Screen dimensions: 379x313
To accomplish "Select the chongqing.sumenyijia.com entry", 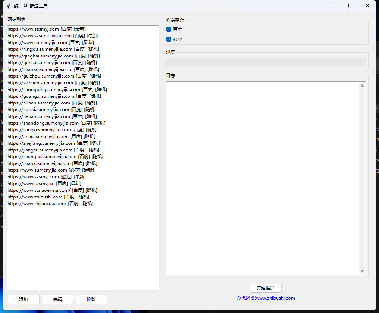I will point(57,90).
